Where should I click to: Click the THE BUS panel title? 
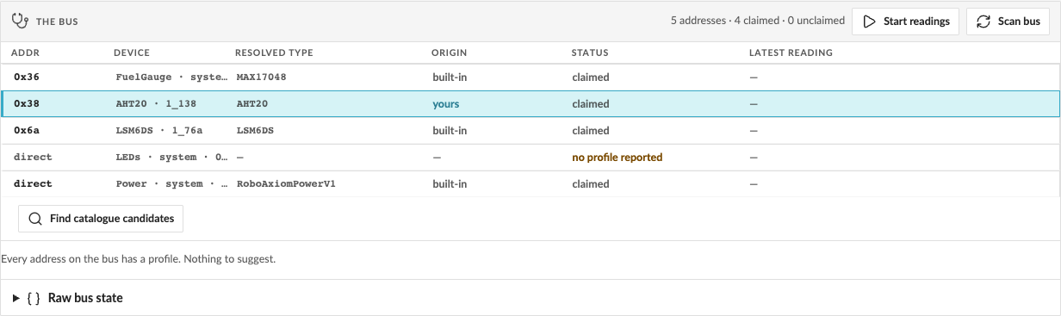[x=57, y=22]
